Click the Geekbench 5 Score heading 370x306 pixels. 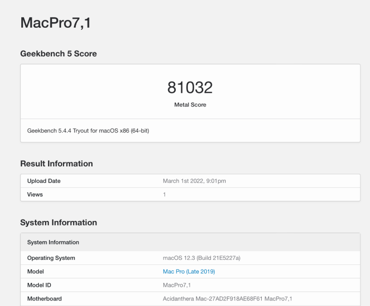[59, 54]
